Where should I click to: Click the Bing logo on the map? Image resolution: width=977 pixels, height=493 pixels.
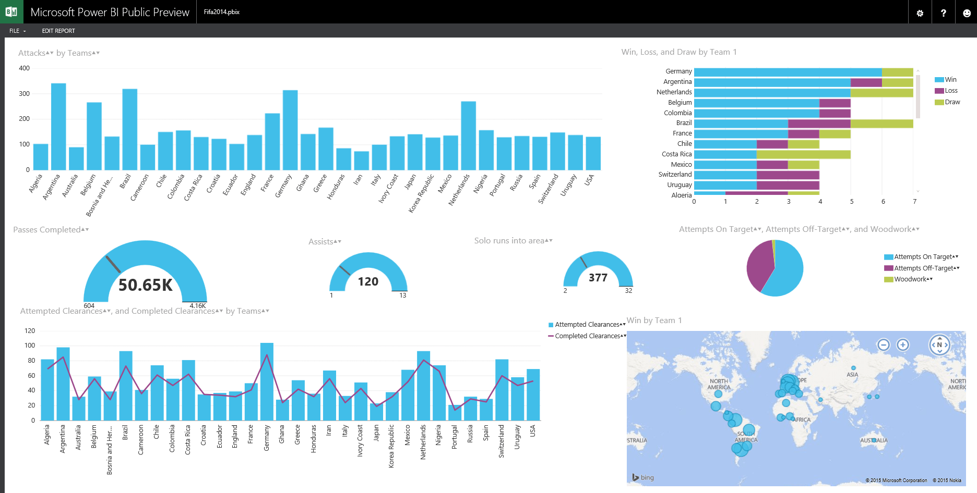(643, 477)
